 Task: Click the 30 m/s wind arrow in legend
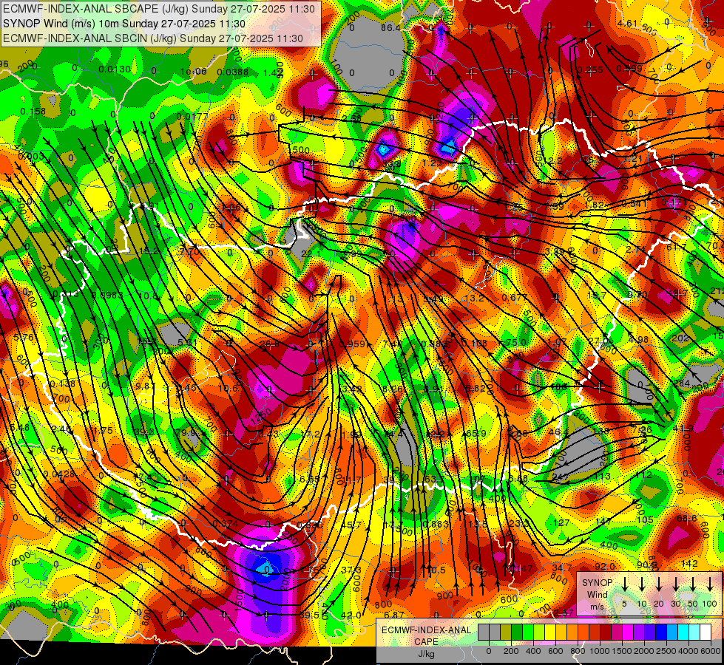[x=676, y=584]
